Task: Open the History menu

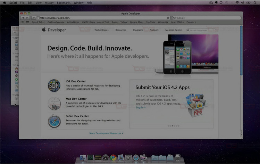Action: click(x=49, y=3)
